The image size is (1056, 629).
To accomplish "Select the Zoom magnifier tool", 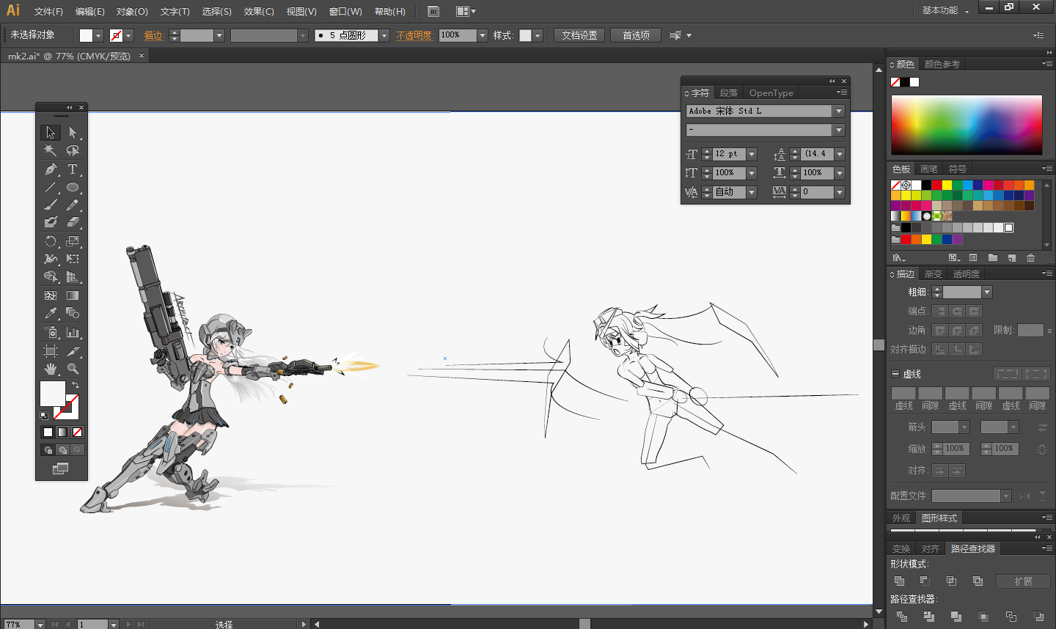I will point(73,369).
